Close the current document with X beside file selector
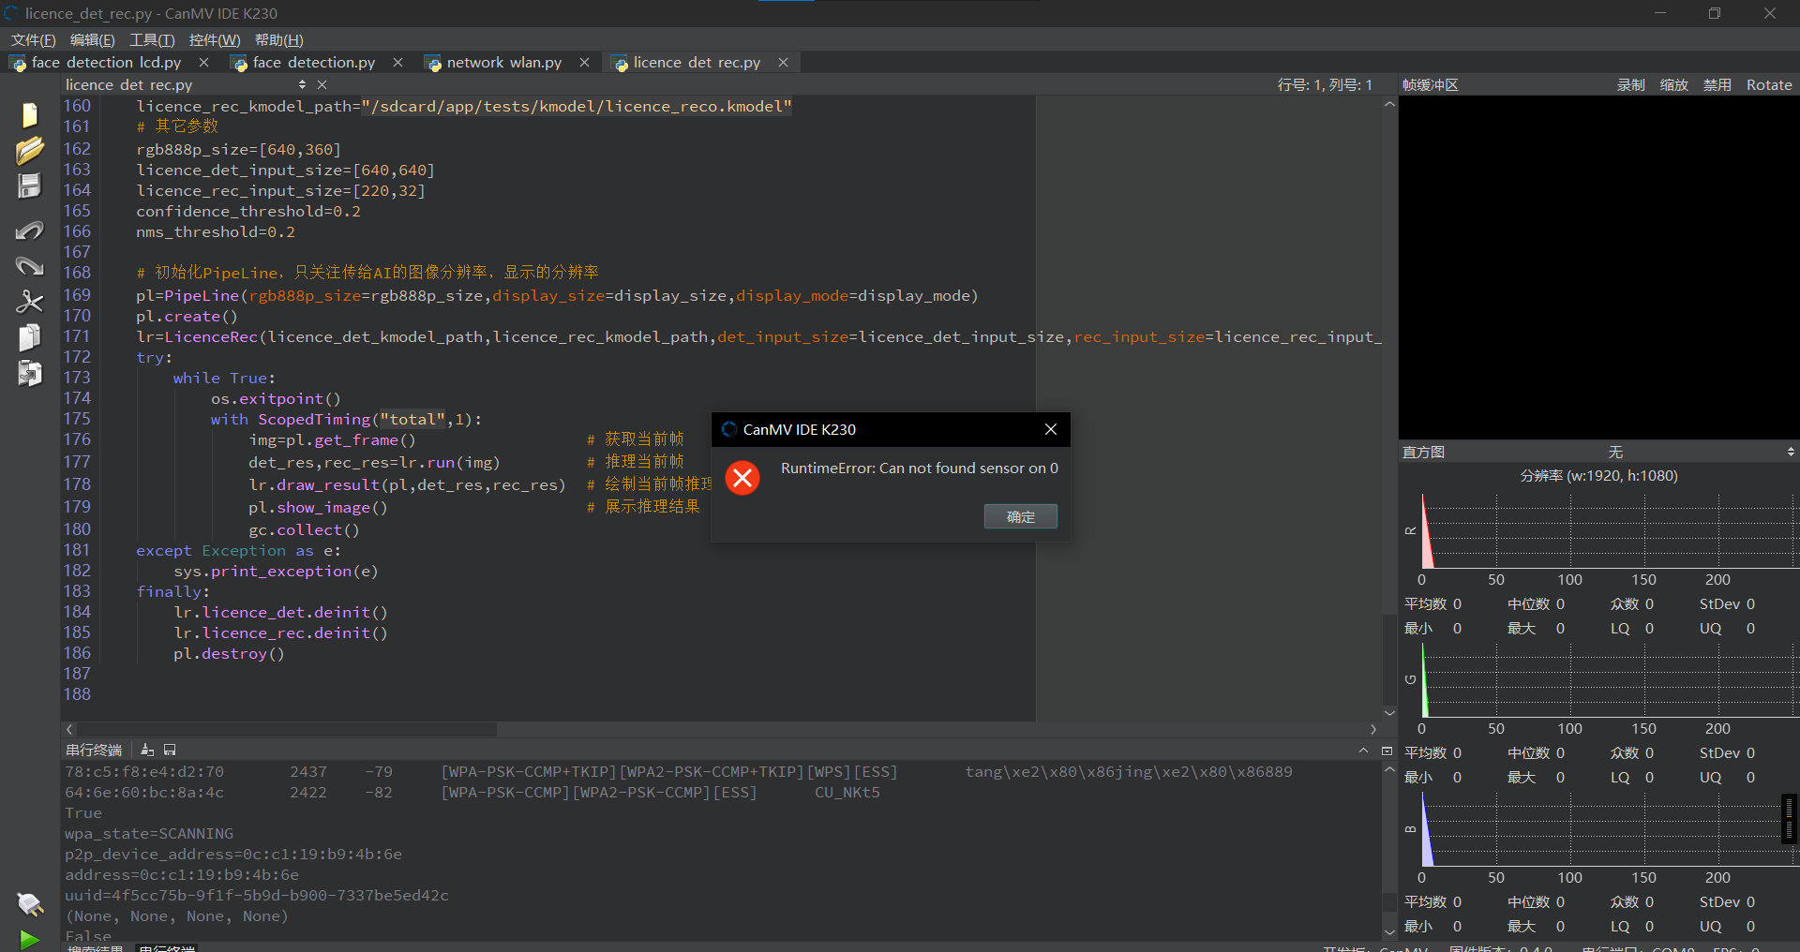1800x952 pixels. [322, 84]
